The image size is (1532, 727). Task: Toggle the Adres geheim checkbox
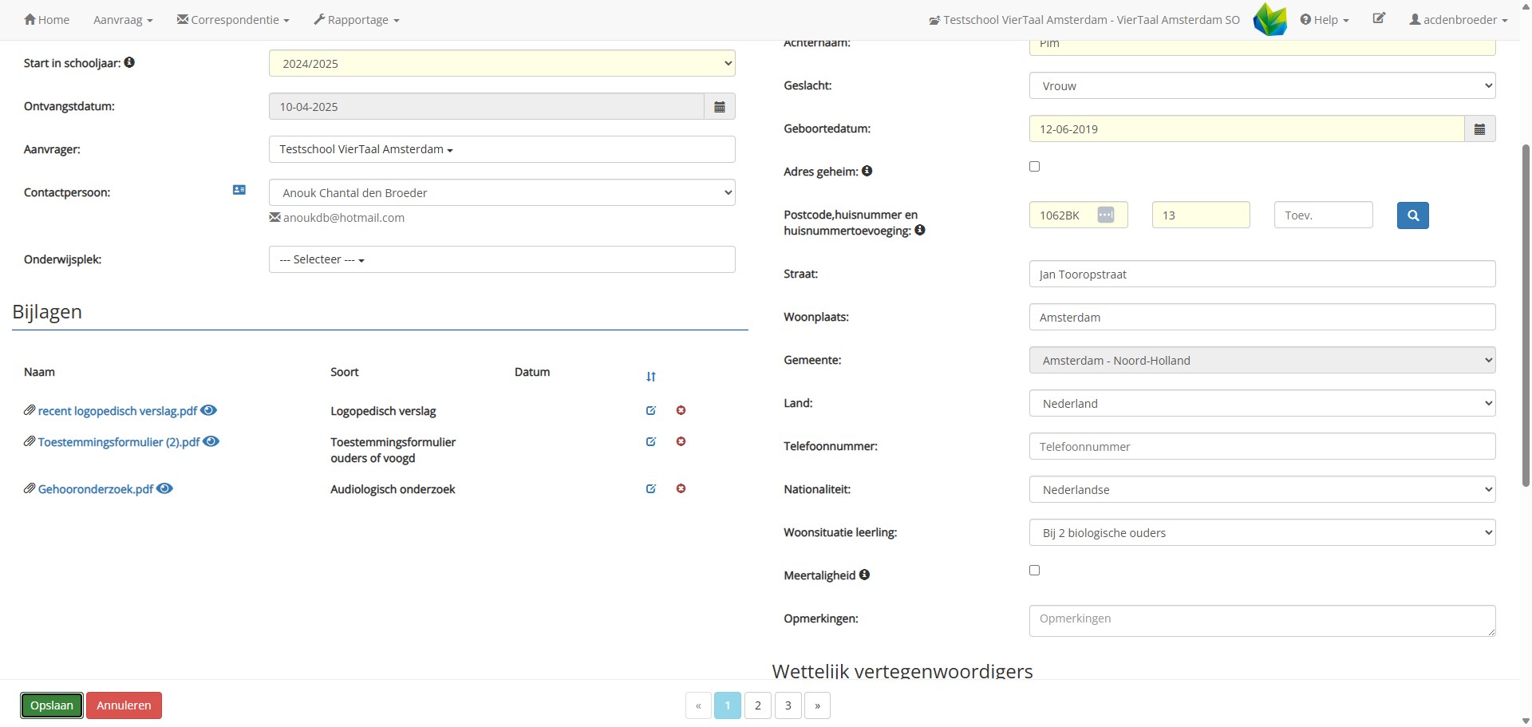(x=1035, y=167)
